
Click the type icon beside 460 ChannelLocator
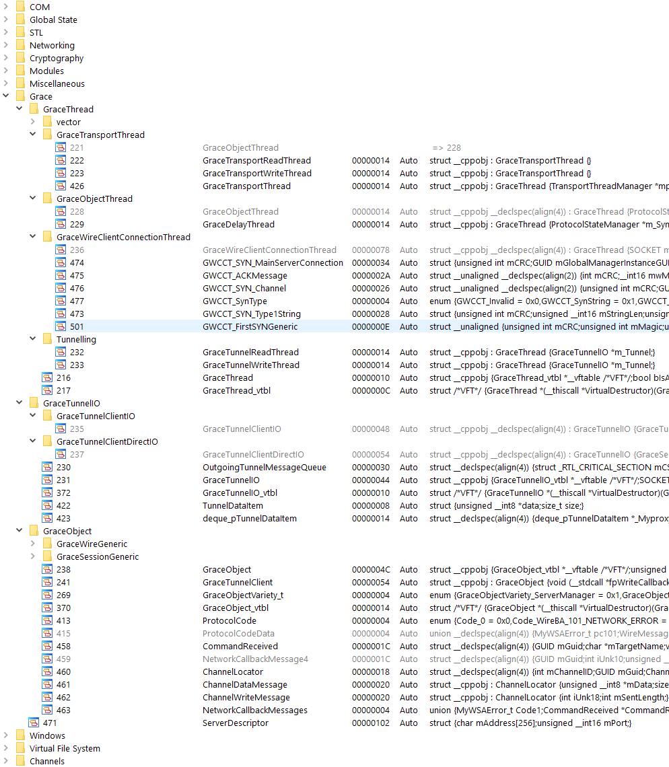[x=47, y=671]
